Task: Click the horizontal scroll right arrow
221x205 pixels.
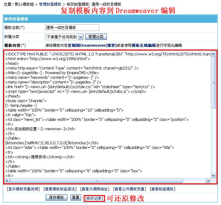Action: pos(208,181)
